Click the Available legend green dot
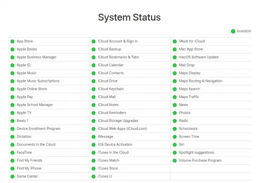 [x=233, y=31]
